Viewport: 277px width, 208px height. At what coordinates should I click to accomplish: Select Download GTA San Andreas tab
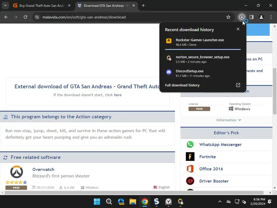pyautogui.click(x=106, y=5)
